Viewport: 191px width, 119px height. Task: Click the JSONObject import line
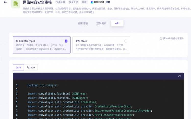(x=58, y=98)
